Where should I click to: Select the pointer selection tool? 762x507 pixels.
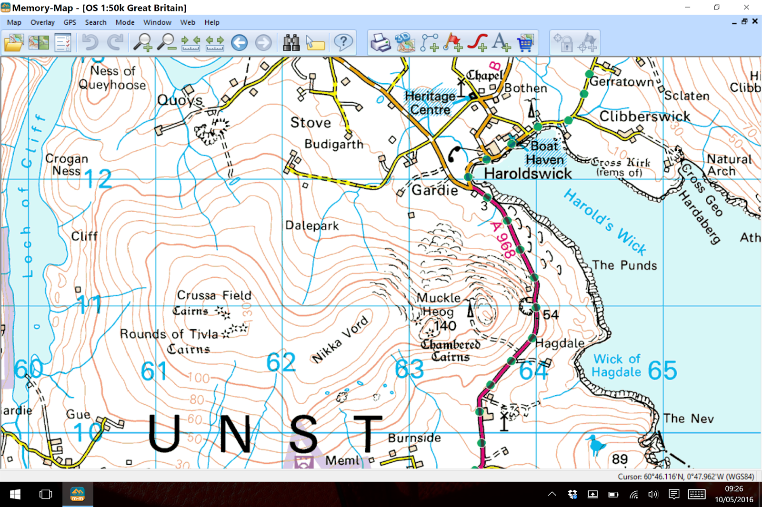point(315,42)
